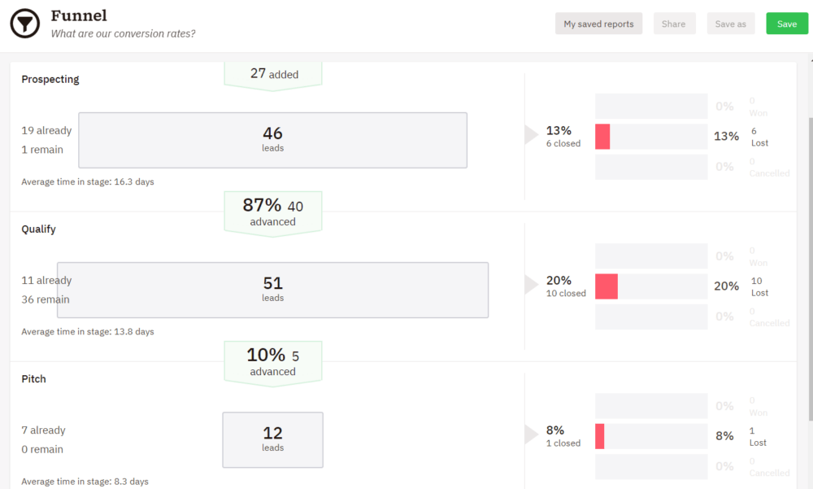Click the Funnel report icon in the header
Image resolution: width=813 pixels, height=489 pixels.
[x=24, y=23]
